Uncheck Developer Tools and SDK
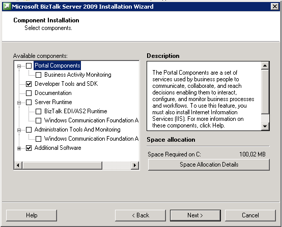Image resolution: width=282 pixels, height=227 pixels. [29, 84]
